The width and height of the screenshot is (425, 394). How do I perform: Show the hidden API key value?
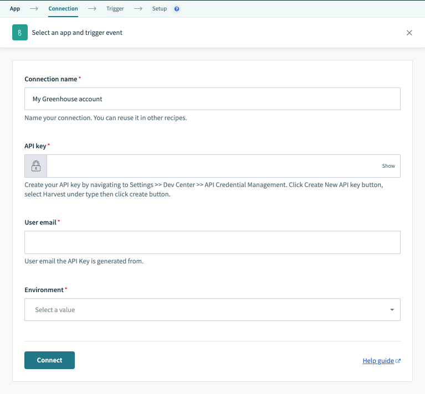(388, 166)
